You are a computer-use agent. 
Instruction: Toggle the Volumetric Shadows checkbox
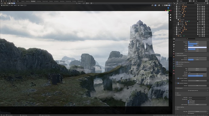(178, 83)
